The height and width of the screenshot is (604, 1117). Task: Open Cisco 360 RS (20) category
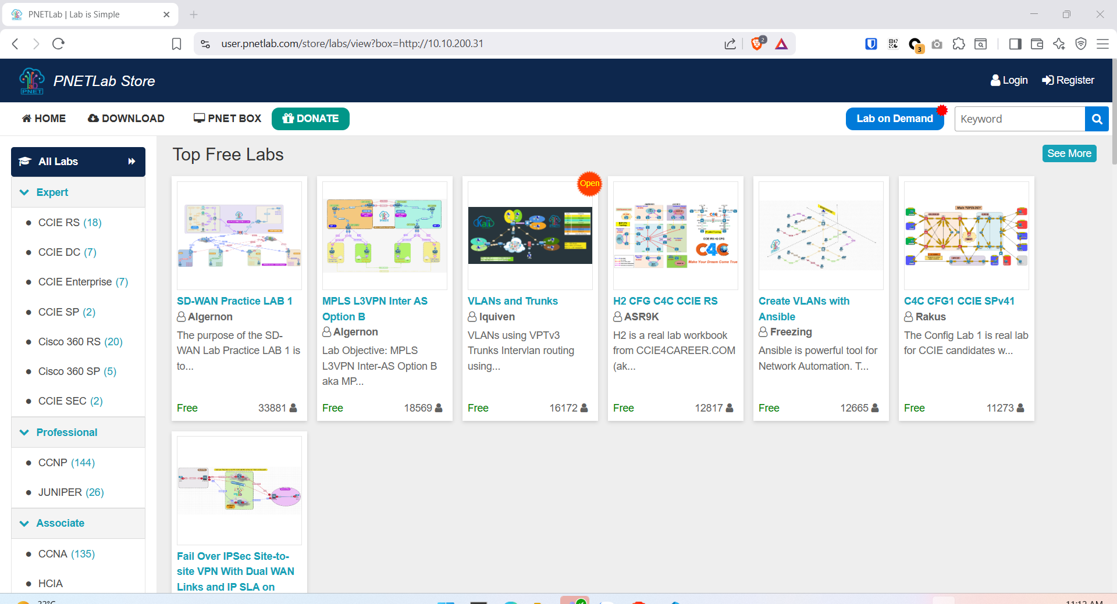(x=80, y=342)
